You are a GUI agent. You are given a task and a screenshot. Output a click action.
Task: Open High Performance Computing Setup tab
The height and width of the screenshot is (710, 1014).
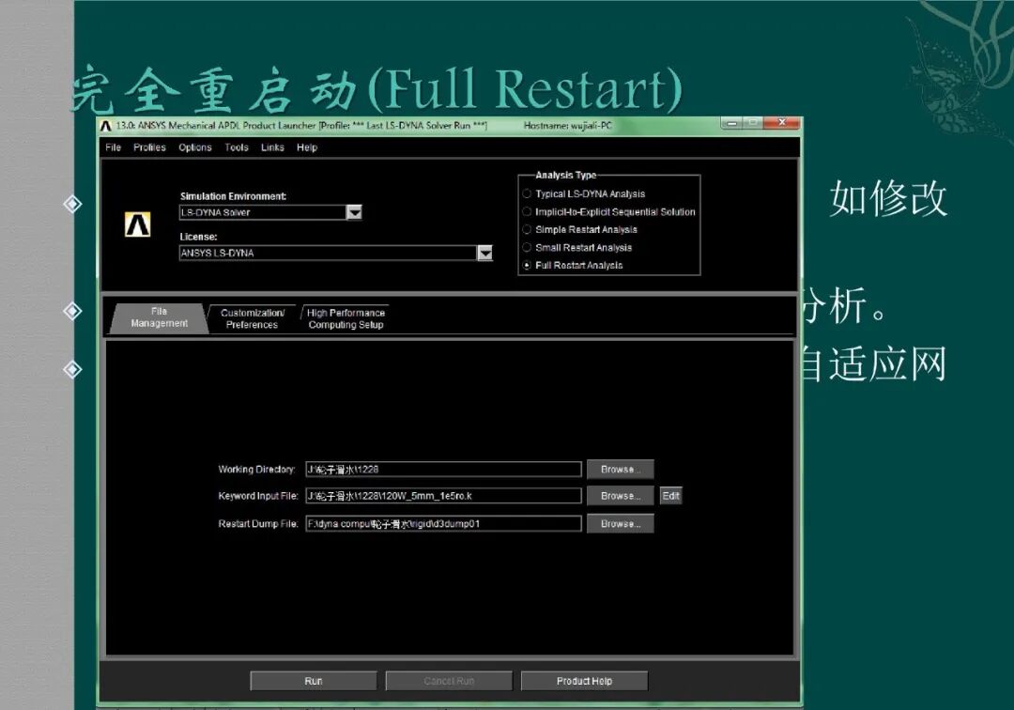pos(346,318)
